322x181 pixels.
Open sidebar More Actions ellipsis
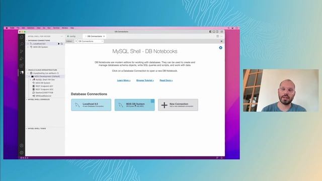pos(61,36)
